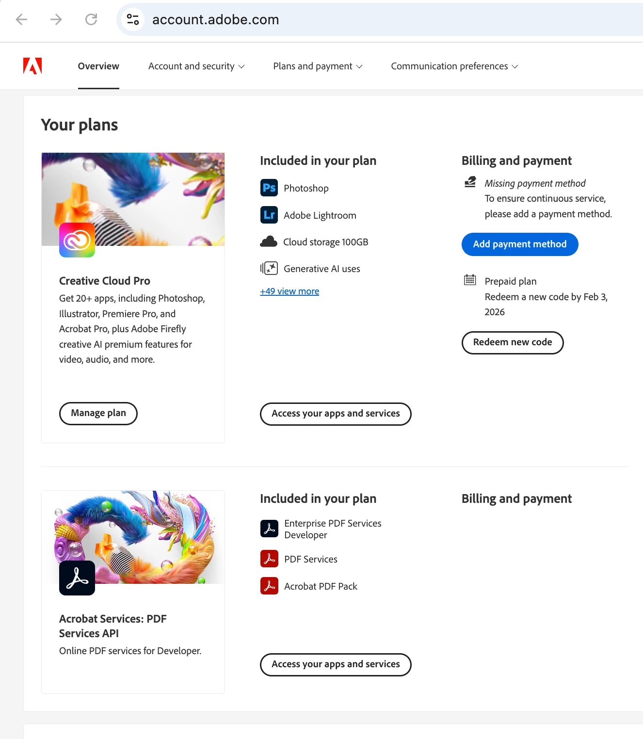Image resolution: width=643 pixels, height=739 pixels.
Task: Open Communication preferences dropdown
Action: 454,66
